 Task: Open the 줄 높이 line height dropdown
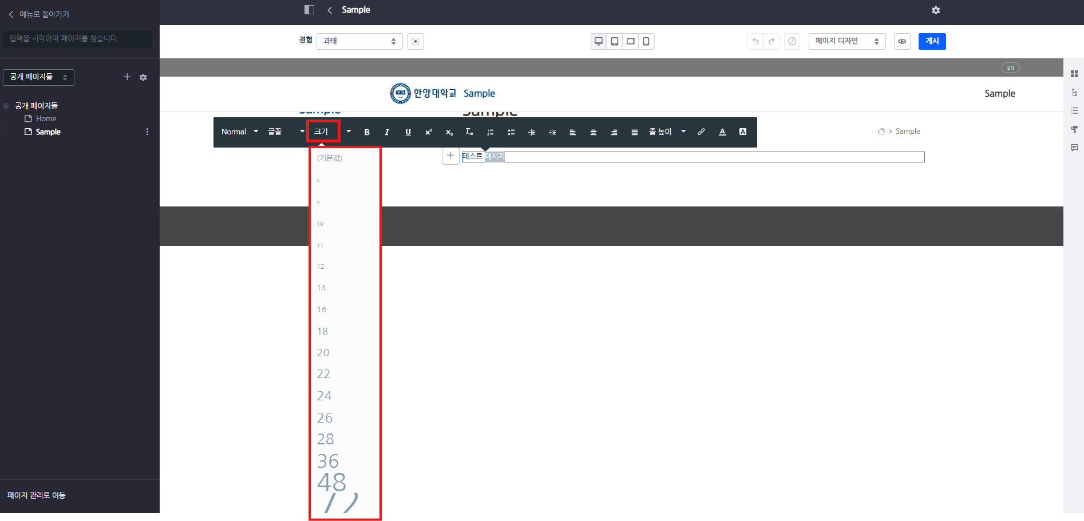pos(667,132)
